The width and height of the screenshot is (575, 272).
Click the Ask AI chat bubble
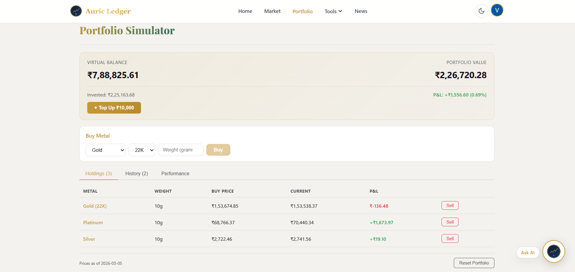[527, 252]
